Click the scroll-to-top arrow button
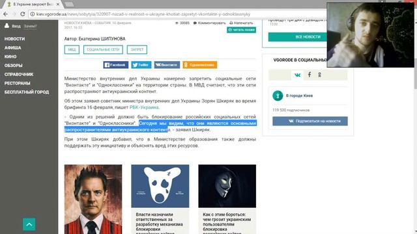 29,224
